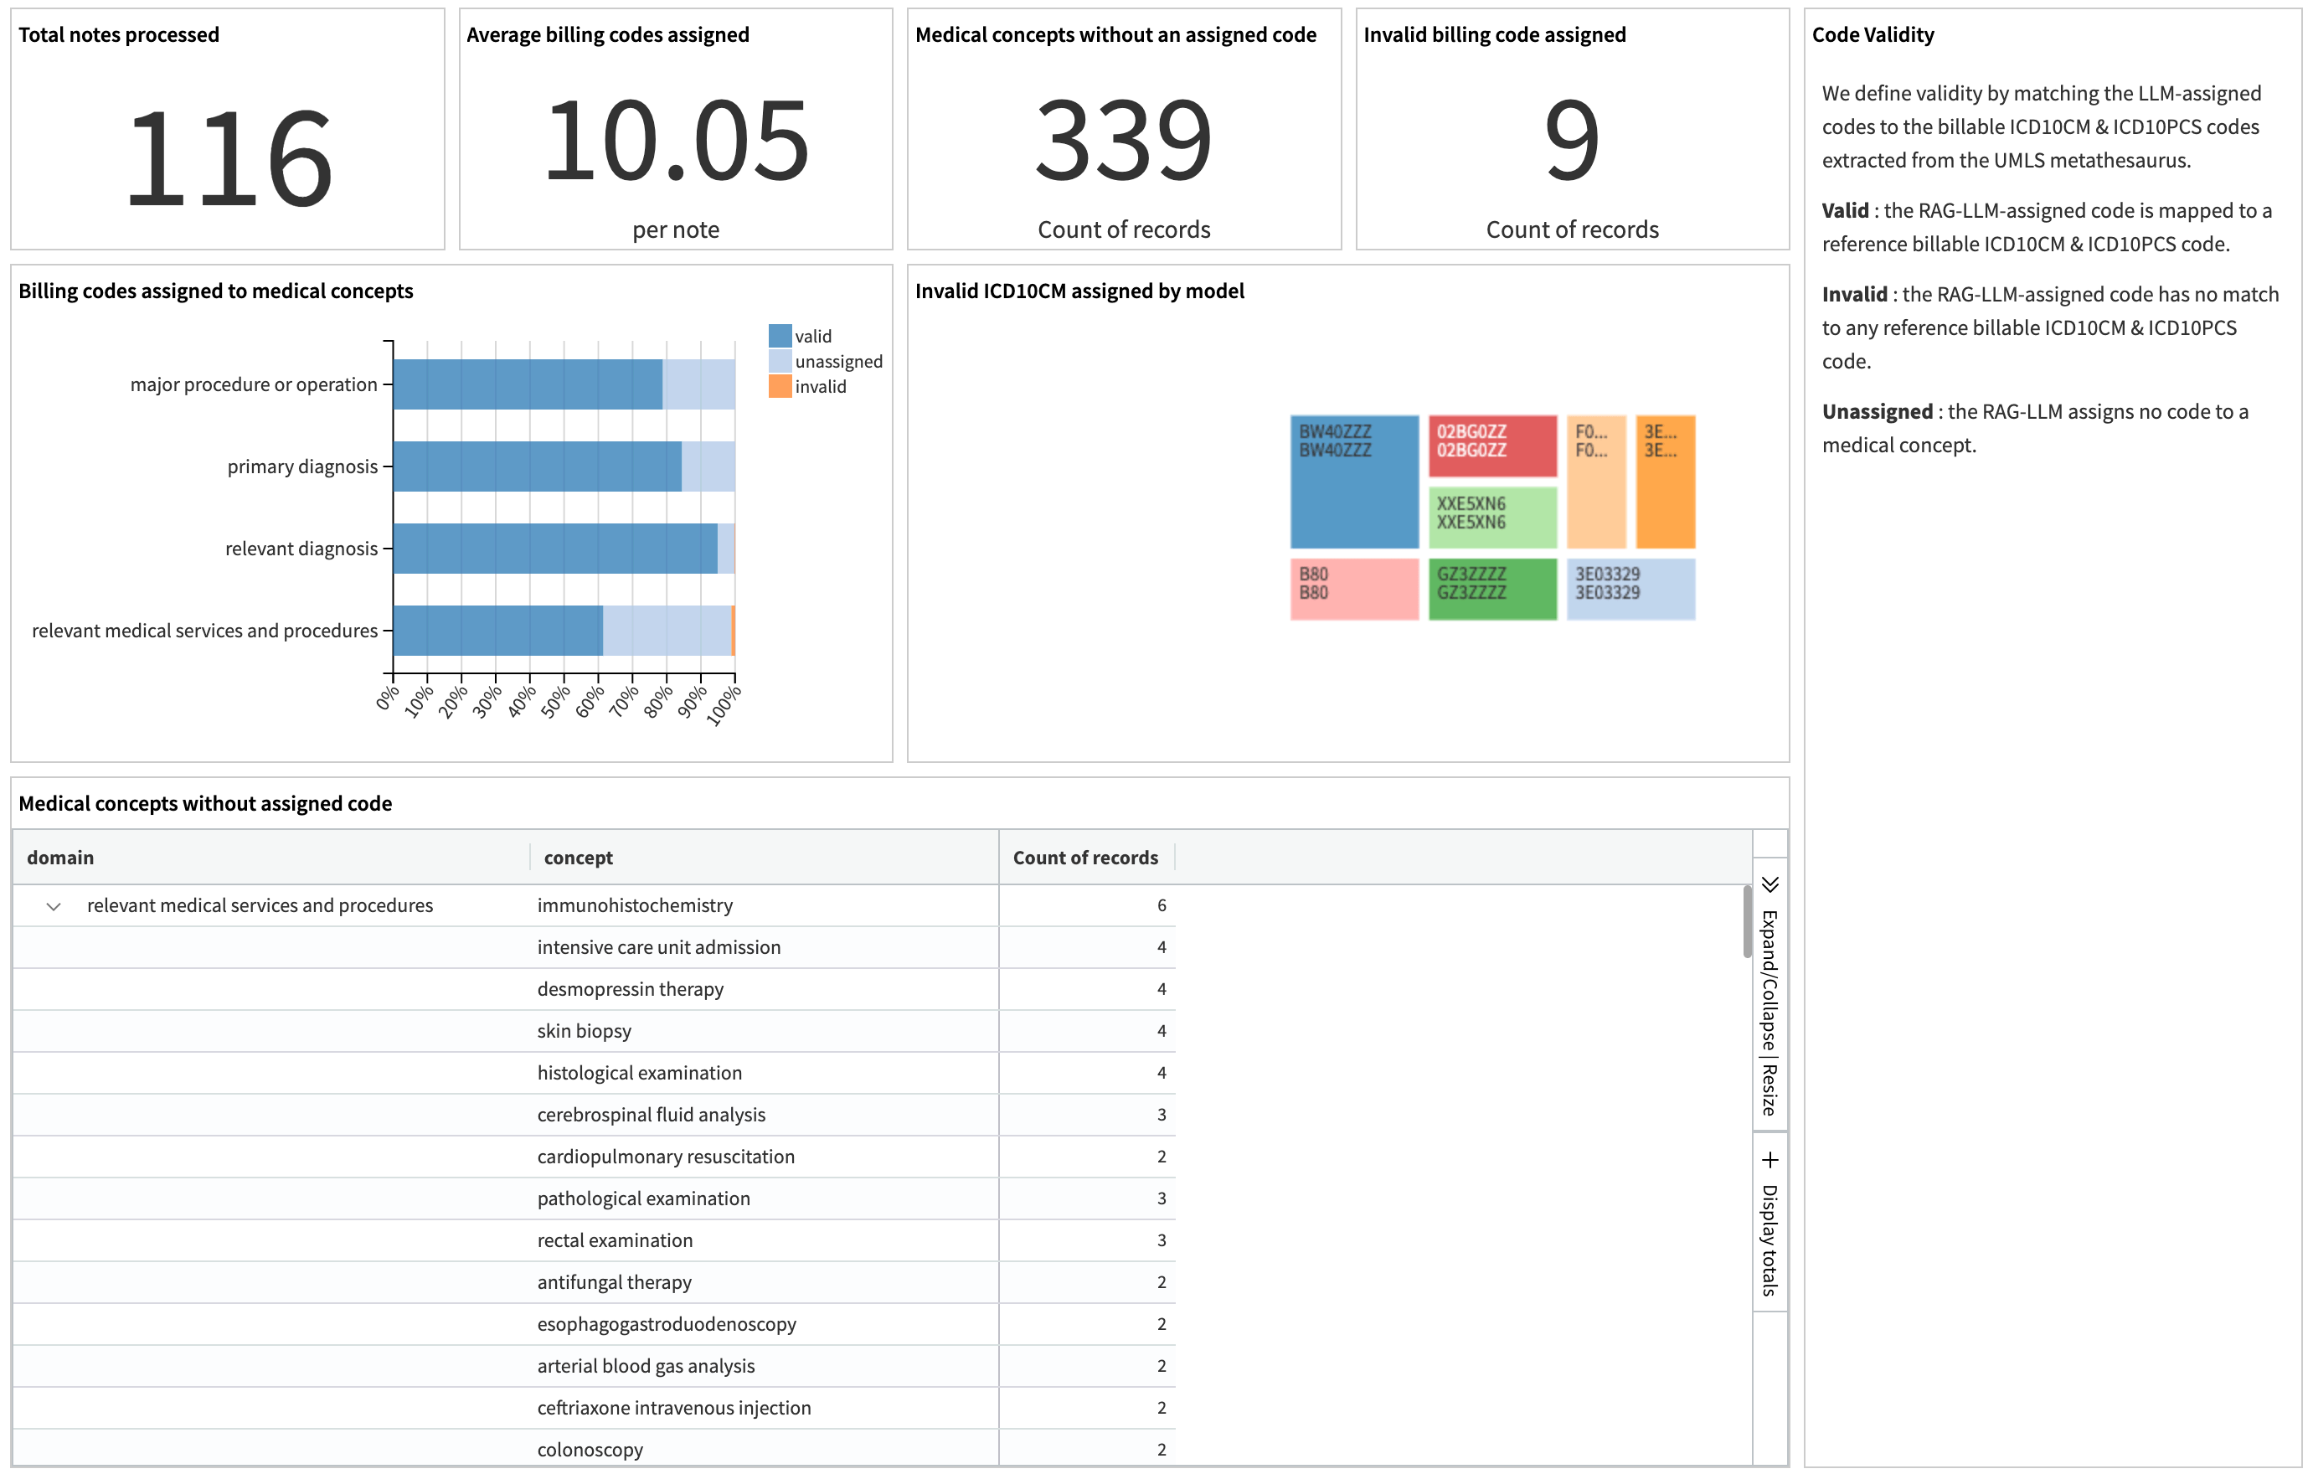This screenshot has width=2313, height=1474.
Task: Collapse the relevant medical services and procedures group
Action: pos(54,905)
